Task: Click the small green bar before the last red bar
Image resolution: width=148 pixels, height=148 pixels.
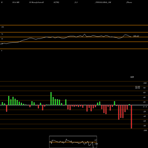Action: click(x=129, y=104)
